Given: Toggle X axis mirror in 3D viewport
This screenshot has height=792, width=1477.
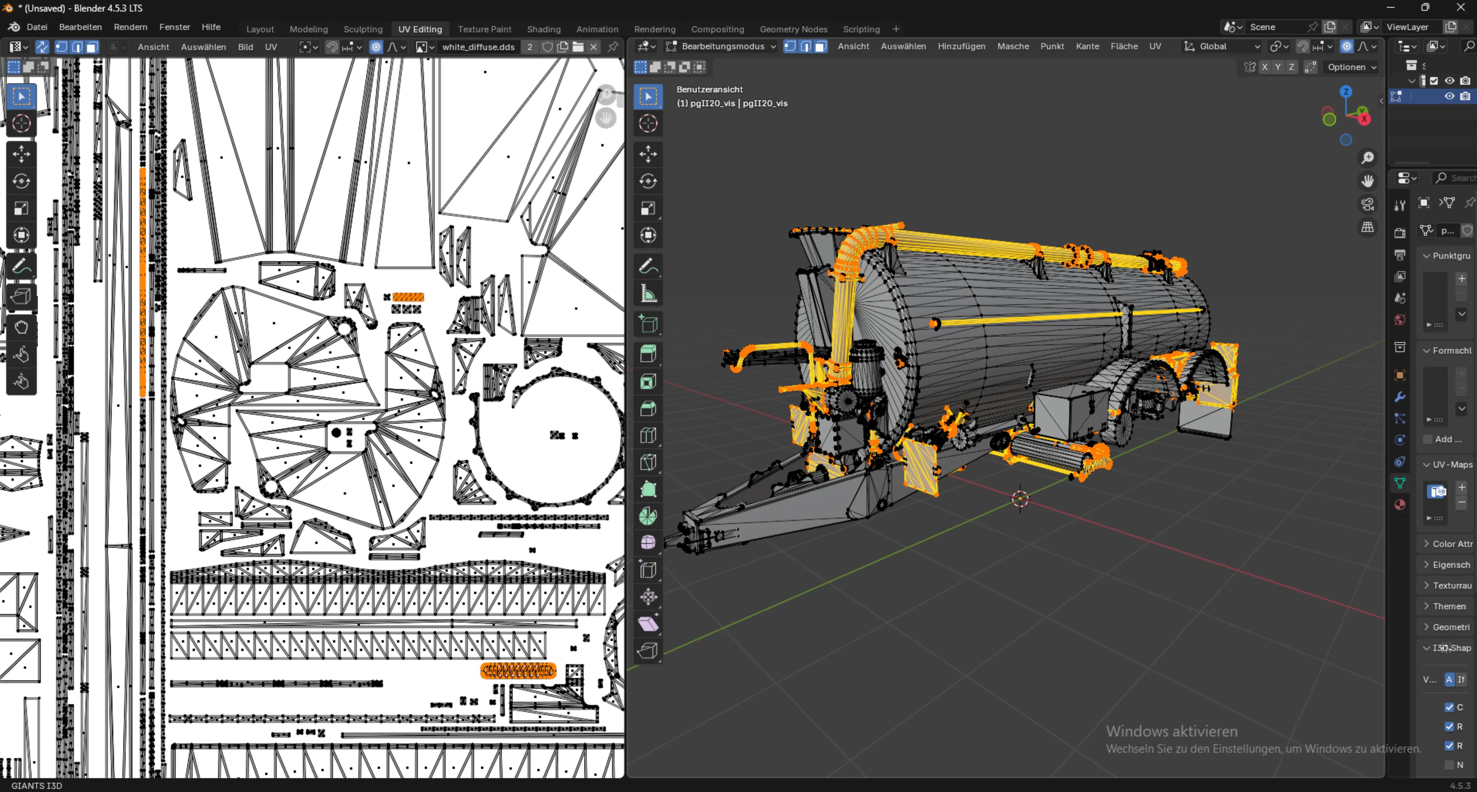Looking at the screenshot, I should (x=1264, y=67).
